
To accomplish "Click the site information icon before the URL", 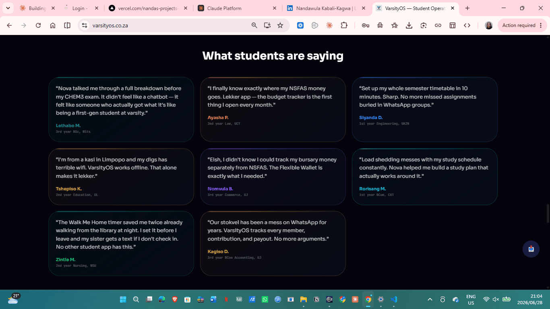I will click(x=85, y=25).
